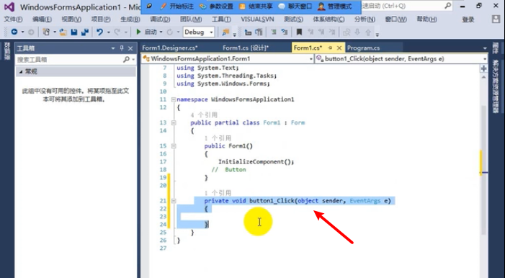Viewport: 505px width, 278px height.
Task: Collapse the 常规 toolbox group
Action: (21, 71)
